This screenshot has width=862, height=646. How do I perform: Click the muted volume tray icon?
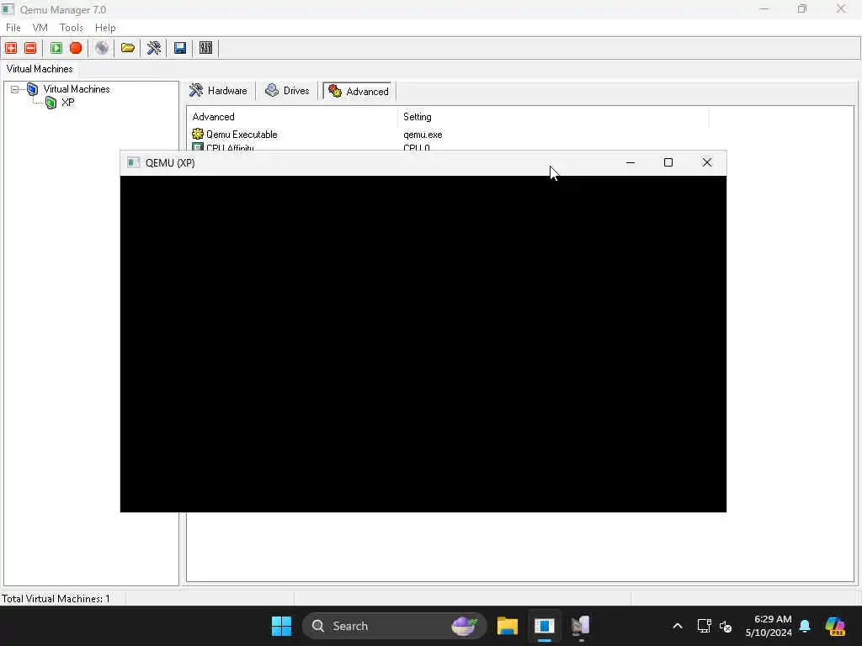[x=726, y=626]
